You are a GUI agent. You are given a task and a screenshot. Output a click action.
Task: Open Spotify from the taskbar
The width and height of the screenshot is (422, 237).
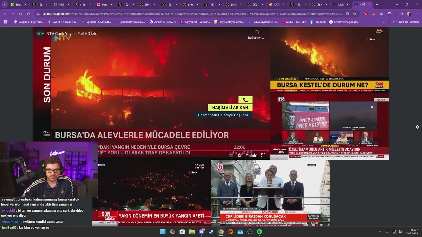(x=259, y=232)
